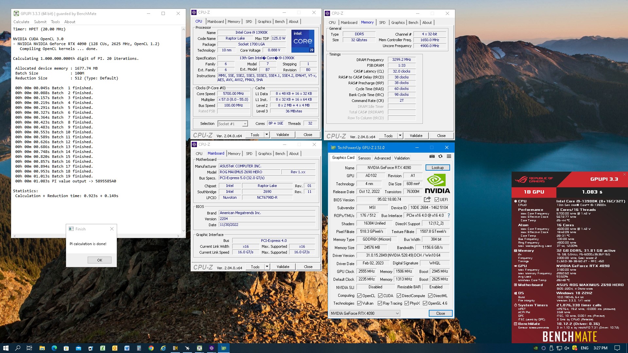Open Microsoft Store from the taskbar

coord(66,348)
